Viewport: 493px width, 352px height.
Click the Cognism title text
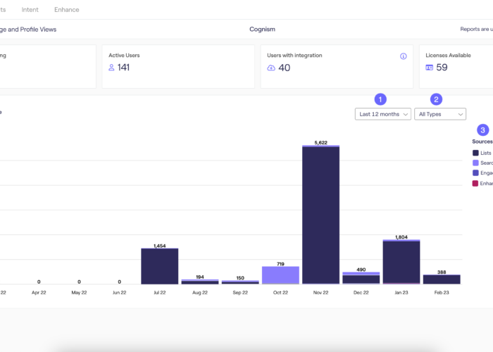click(x=262, y=30)
